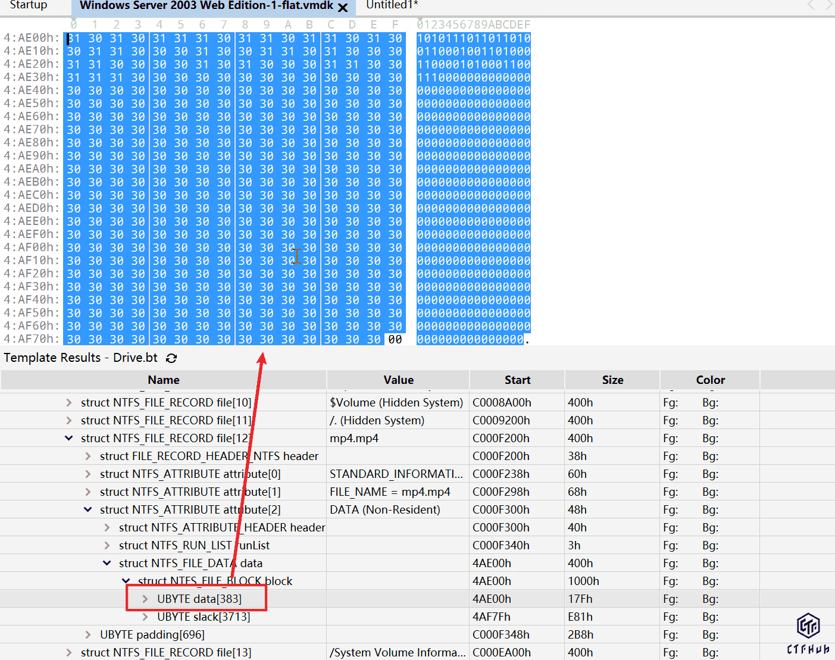Collapse NTFS_ATTRIBUTE attribute[2] node
The height and width of the screenshot is (660, 835).
[x=88, y=510]
